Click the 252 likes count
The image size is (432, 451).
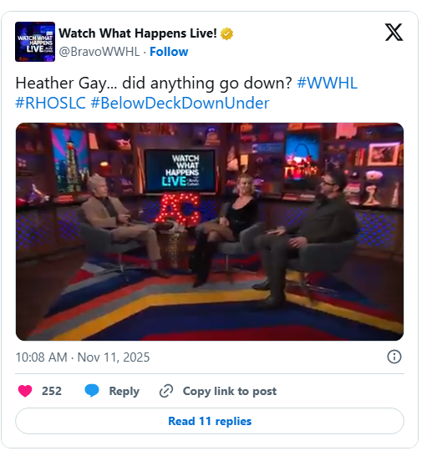coord(52,391)
